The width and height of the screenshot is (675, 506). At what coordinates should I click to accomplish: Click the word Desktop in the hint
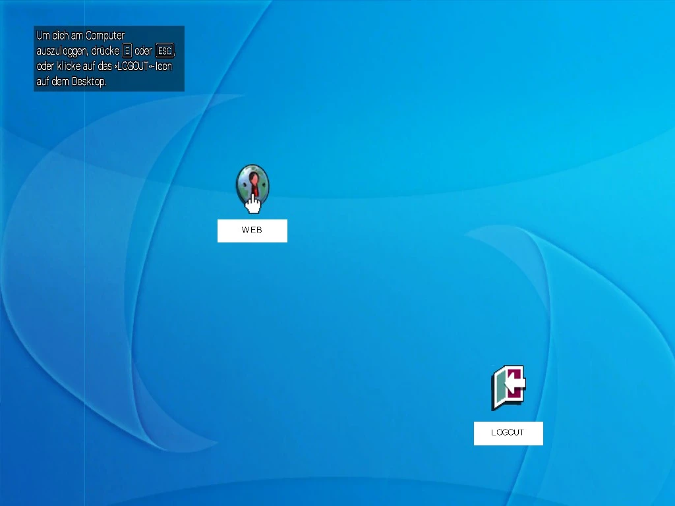pos(89,81)
